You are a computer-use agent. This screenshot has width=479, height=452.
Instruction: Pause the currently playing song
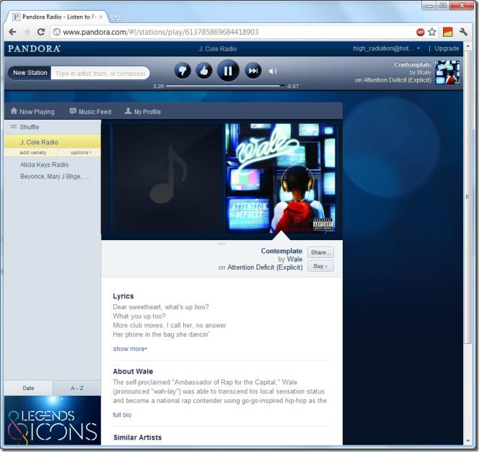228,71
